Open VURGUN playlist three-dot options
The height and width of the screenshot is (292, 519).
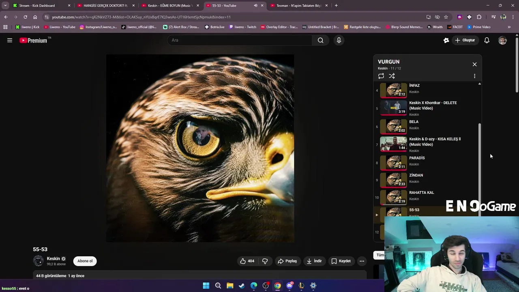coord(474,76)
